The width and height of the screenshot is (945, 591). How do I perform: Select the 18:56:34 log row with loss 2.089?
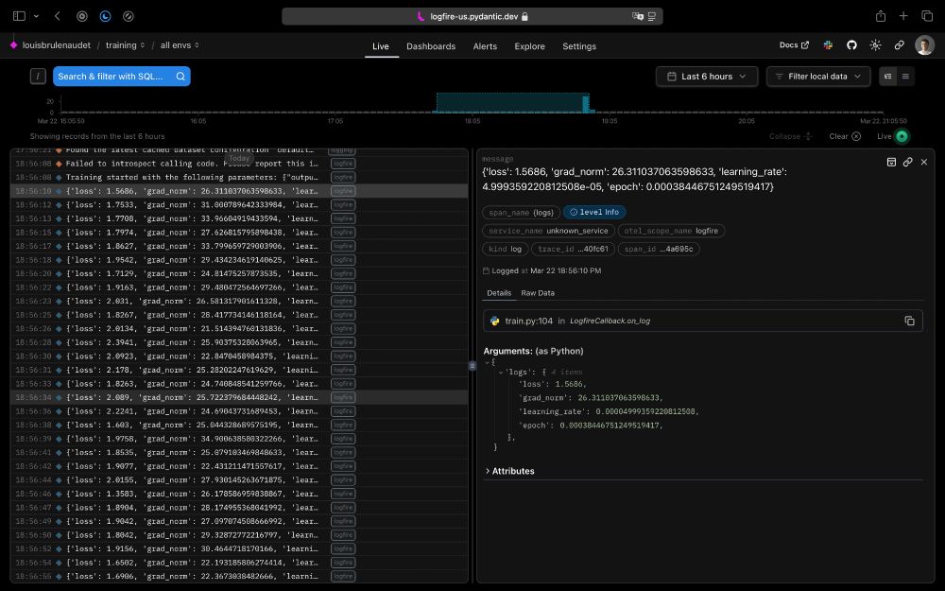[x=239, y=397]
